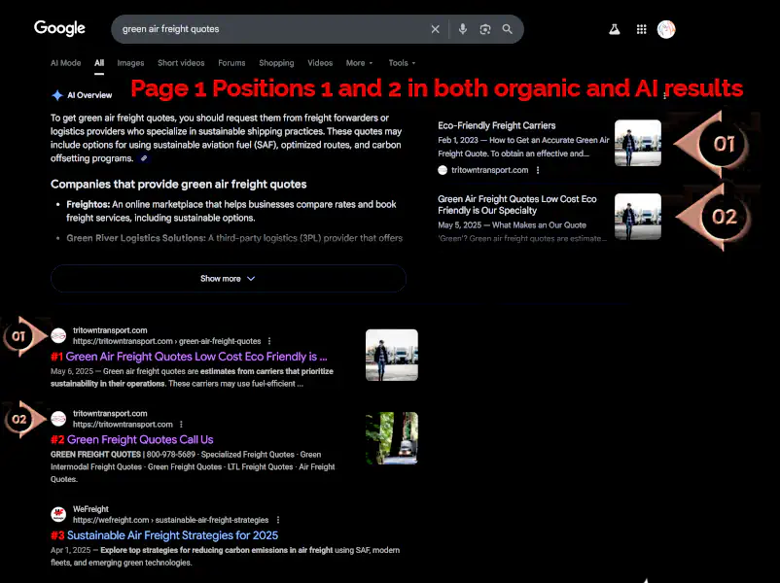The height and width of the screenshot is (583, 780).
Task: Select the Short videos tab
Action: pyautogui.click(x=181, y=63)
